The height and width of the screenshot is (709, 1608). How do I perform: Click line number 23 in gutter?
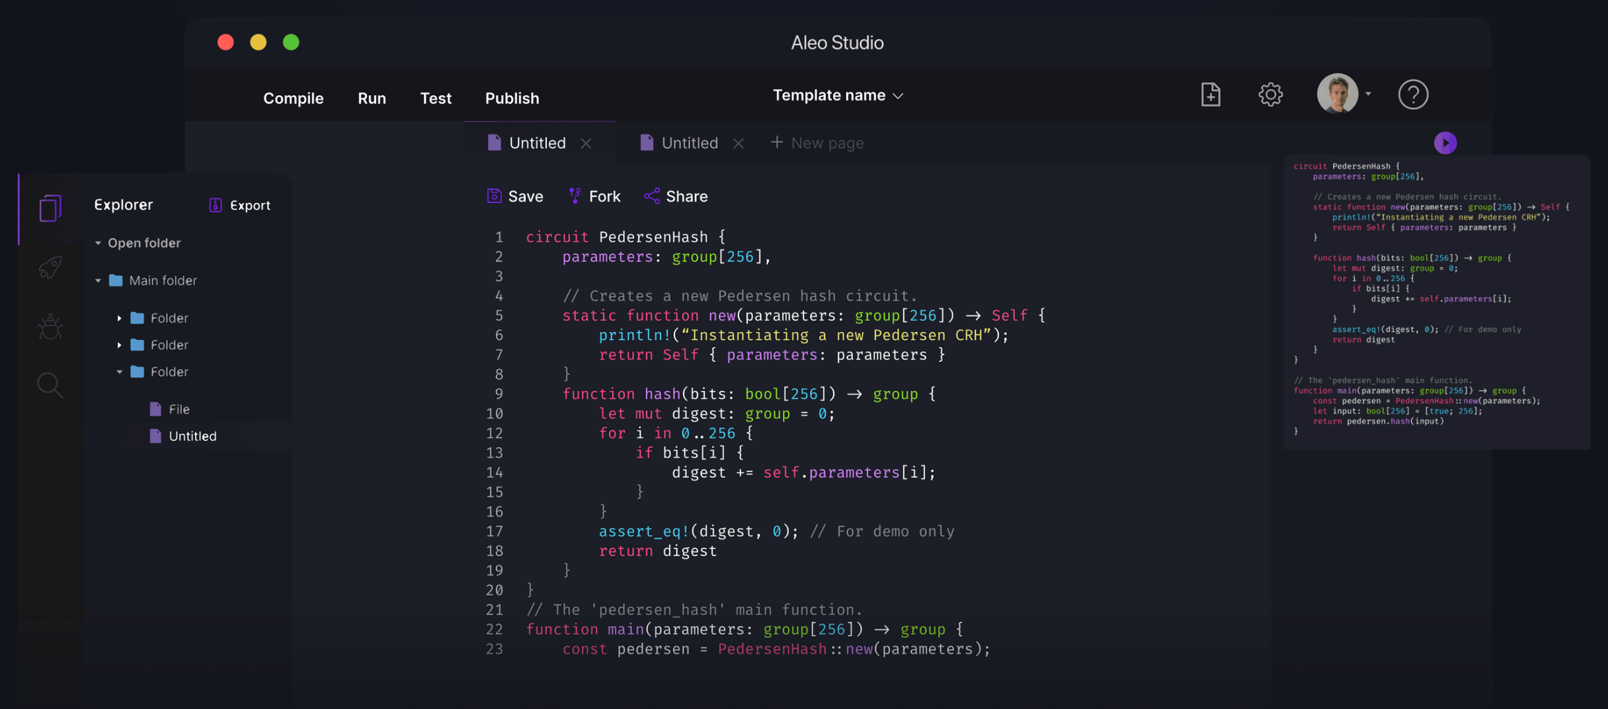[495, 649]
